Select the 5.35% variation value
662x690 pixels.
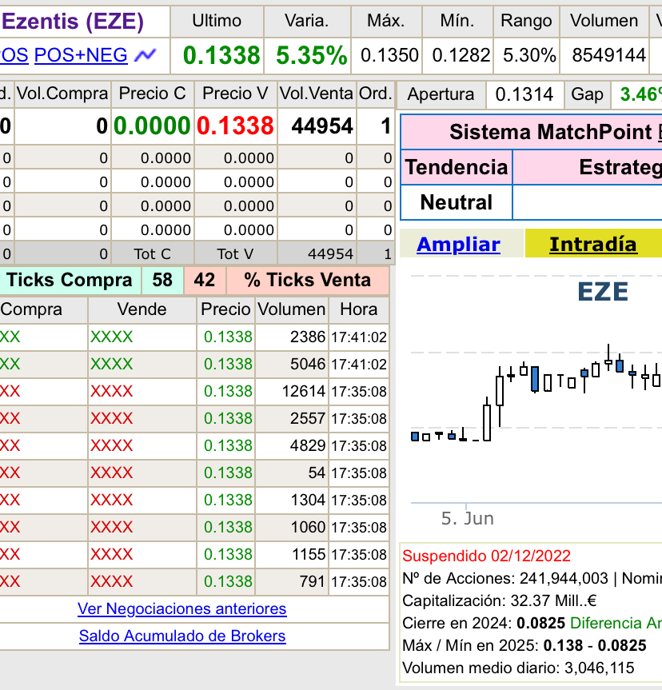(x=312, y=56)
